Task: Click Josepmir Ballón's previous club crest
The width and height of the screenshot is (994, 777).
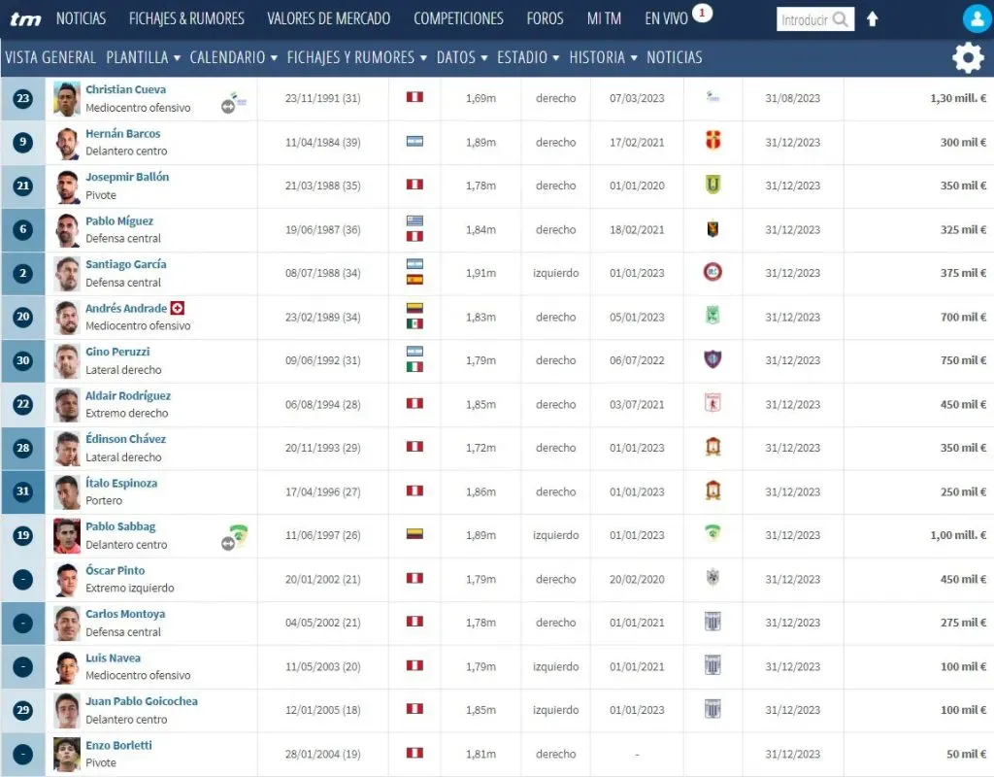Action: point(713,186)
